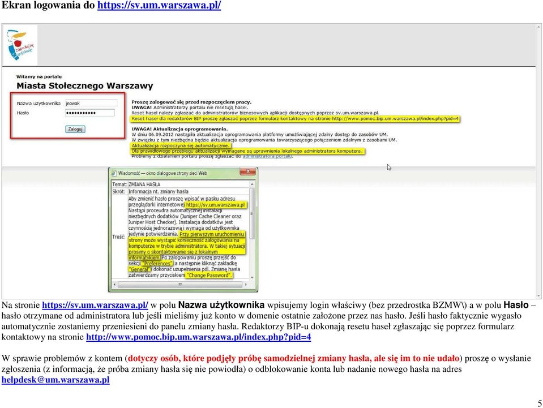Click the highlighted 'Reset haseł dla redaktorów BIP' line
This screenshot has height=408, width=543.
point(296,119)
